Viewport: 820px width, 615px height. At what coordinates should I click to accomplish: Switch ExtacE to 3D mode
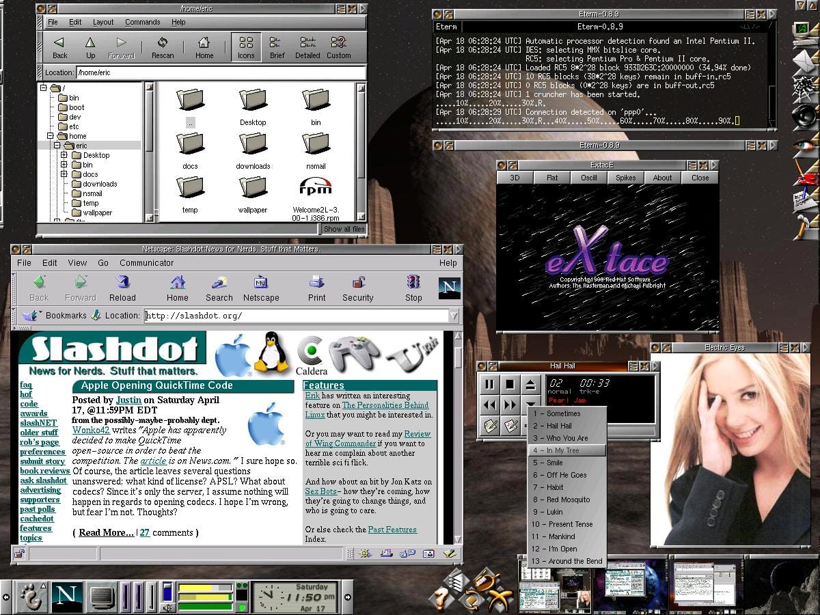(x=515, y=178)
